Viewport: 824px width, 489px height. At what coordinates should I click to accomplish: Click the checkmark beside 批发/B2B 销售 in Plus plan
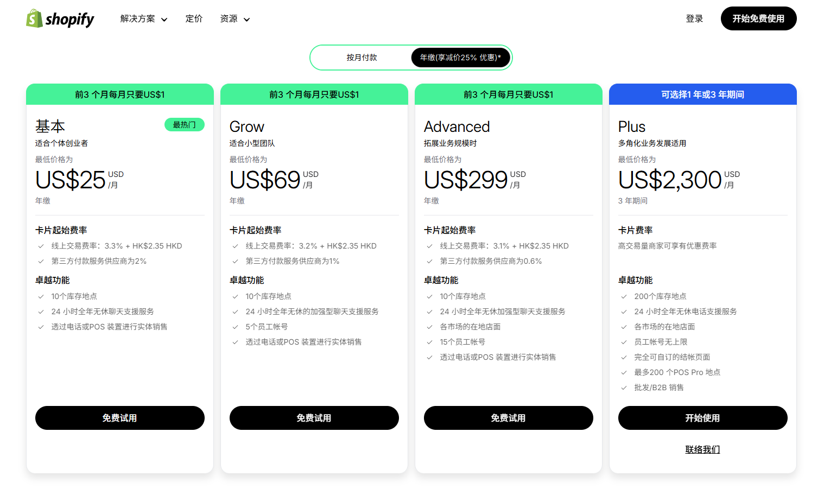[623, 388]
